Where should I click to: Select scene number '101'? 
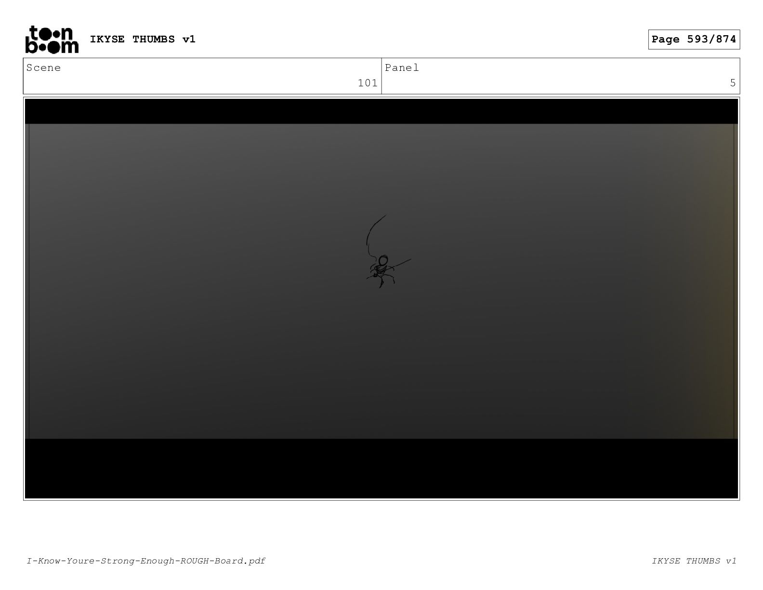pyautogui.click(x=368, y=83)
